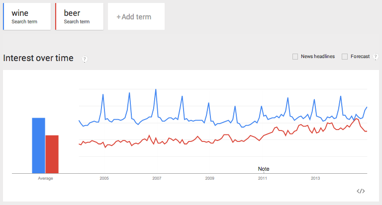Click the Forecast label text
The width and height of the screenshot is (382, 205).
[360, 57]
